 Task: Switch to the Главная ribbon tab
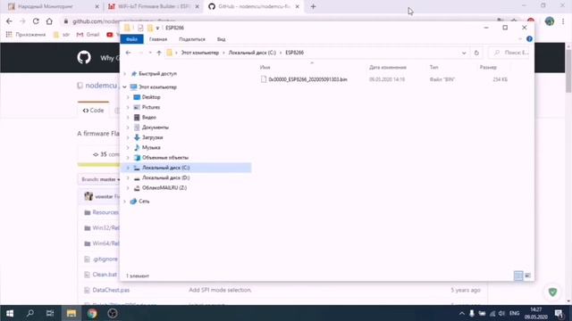[158, 39]
